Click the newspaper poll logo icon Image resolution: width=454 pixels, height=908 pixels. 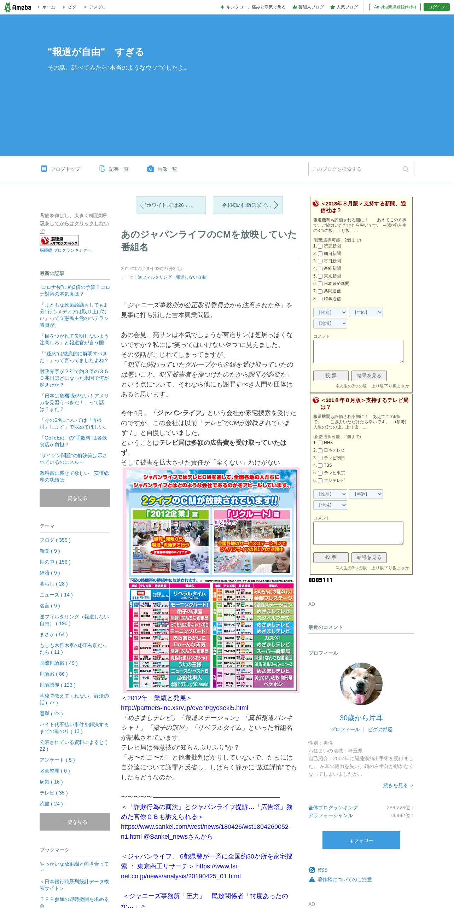[x=316, y=204]
